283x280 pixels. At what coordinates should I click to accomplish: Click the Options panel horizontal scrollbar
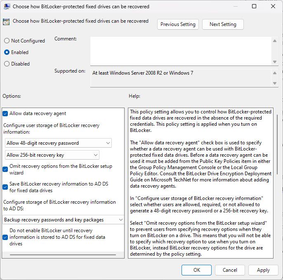click(x=63, y=255)
